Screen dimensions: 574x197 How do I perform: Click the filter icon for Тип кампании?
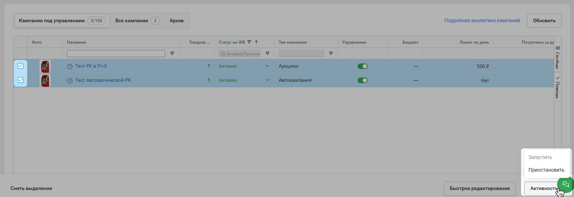pyautogui.click(x=331, y=54)
